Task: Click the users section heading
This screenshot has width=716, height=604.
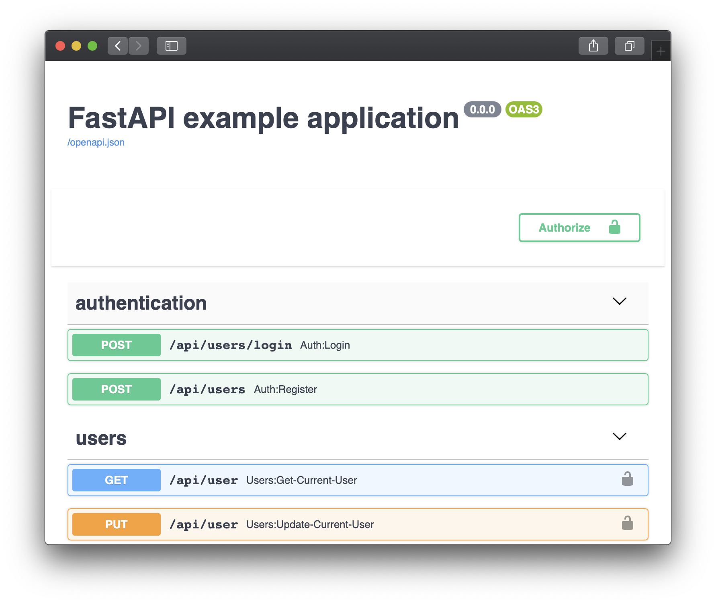Action: point(101,438)
